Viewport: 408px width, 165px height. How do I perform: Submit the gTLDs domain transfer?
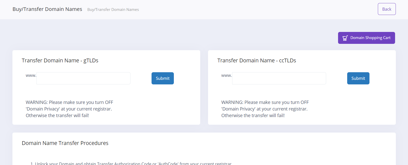tap(162, 78)
